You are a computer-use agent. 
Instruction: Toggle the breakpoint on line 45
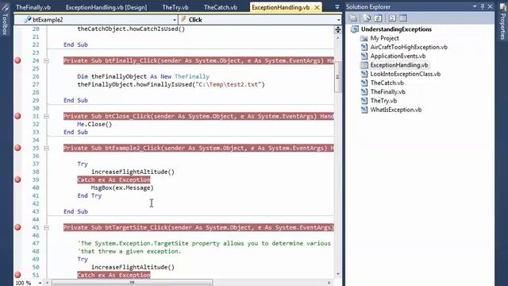click(x=17, y=227)
